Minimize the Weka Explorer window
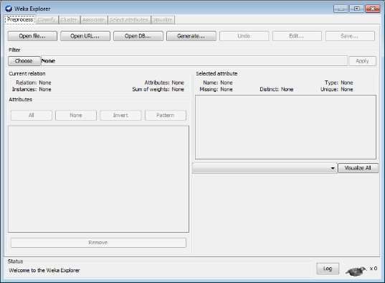 (x=341, y=9)
